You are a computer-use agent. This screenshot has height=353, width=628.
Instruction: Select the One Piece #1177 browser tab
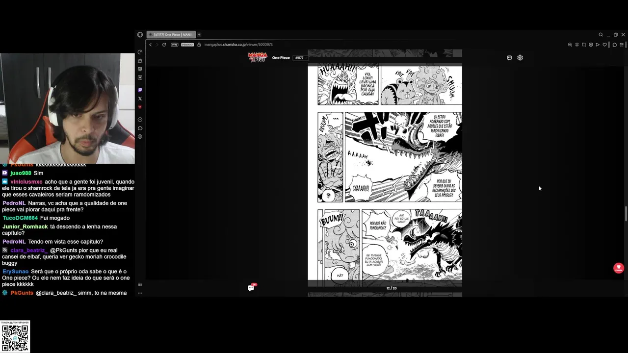click(171, 35)
